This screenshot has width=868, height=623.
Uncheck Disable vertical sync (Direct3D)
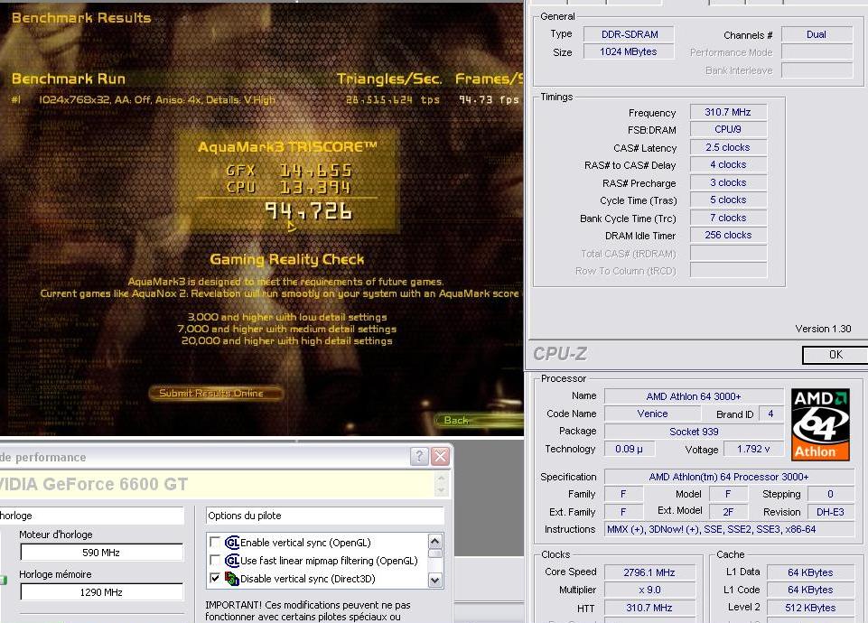[x=215, y=578]
